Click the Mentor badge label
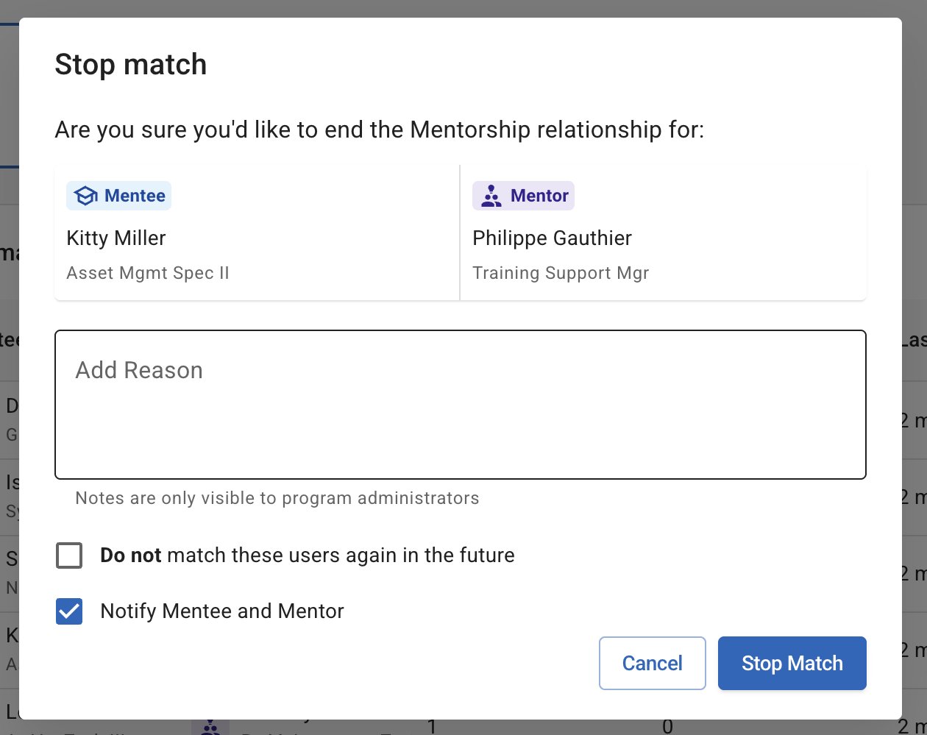The width and height of the screenshot is (927, 735). [539, 196]
